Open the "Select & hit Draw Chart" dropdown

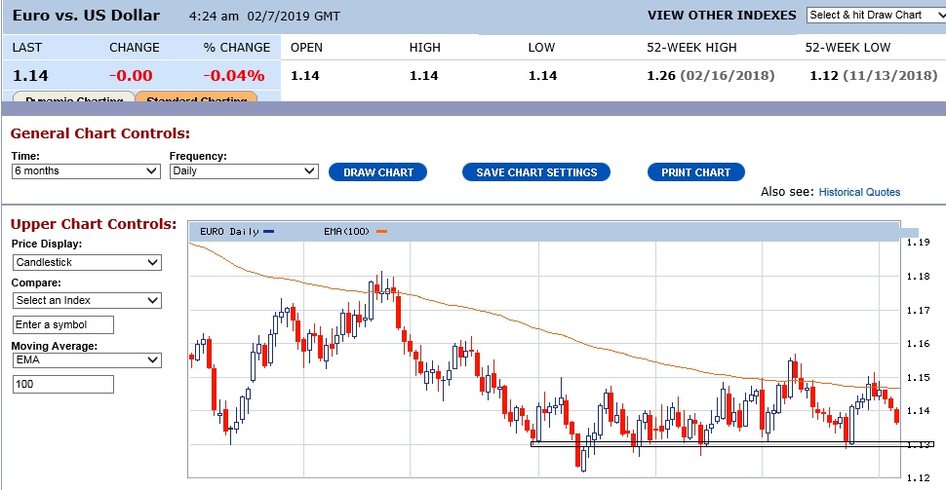(x=876, y=15)
